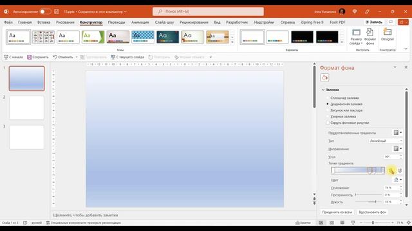Collapse the Заливка section
The image size is (412, 231).
coord(323,90)
